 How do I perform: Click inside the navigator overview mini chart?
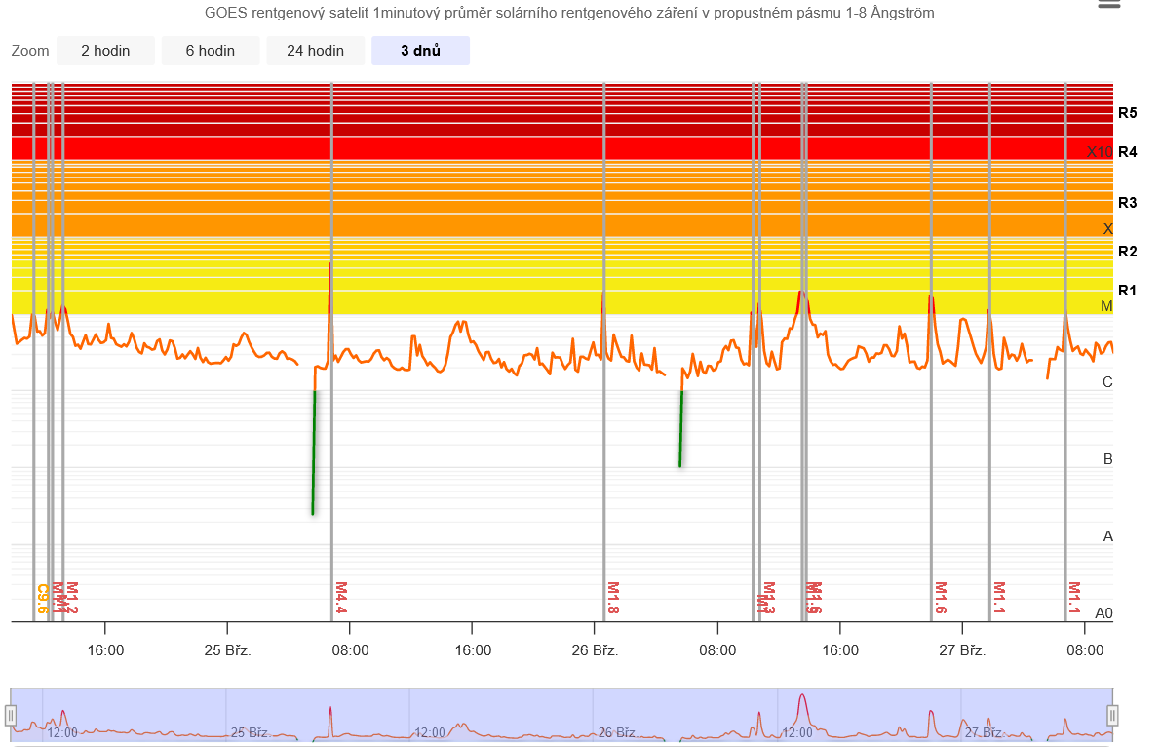click(x=561, y=715)
